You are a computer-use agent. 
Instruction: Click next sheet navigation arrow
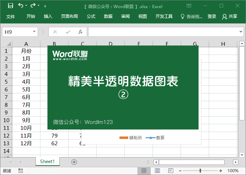click(20, 162)
